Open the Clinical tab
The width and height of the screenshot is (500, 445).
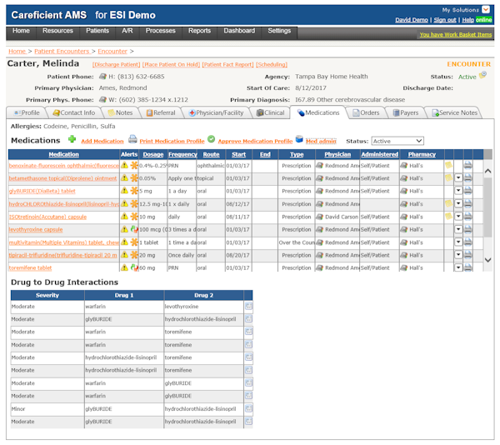(270, 112)
